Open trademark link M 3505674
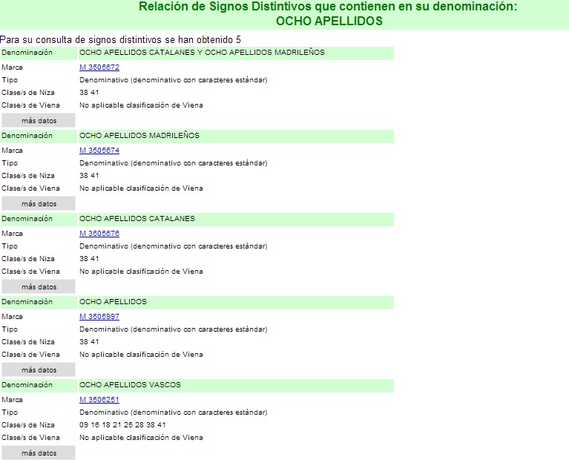The image size is (569, 460). 99,151
